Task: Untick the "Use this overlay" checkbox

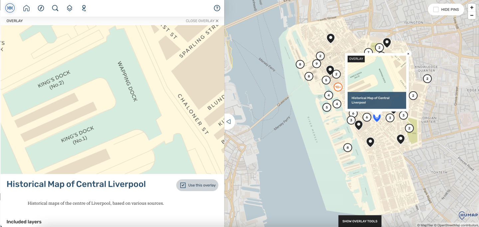Action: click(183, 185)
